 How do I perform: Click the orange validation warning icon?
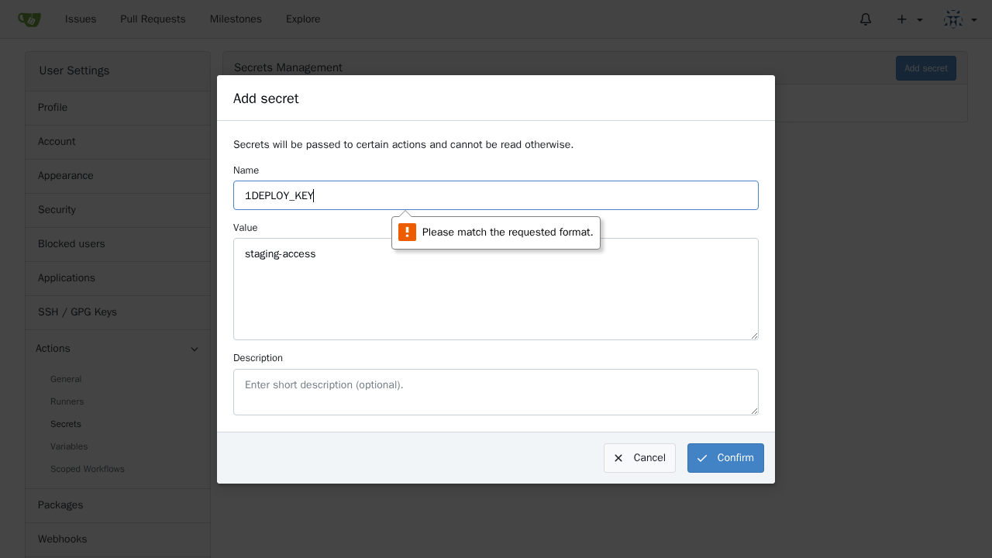407,232
